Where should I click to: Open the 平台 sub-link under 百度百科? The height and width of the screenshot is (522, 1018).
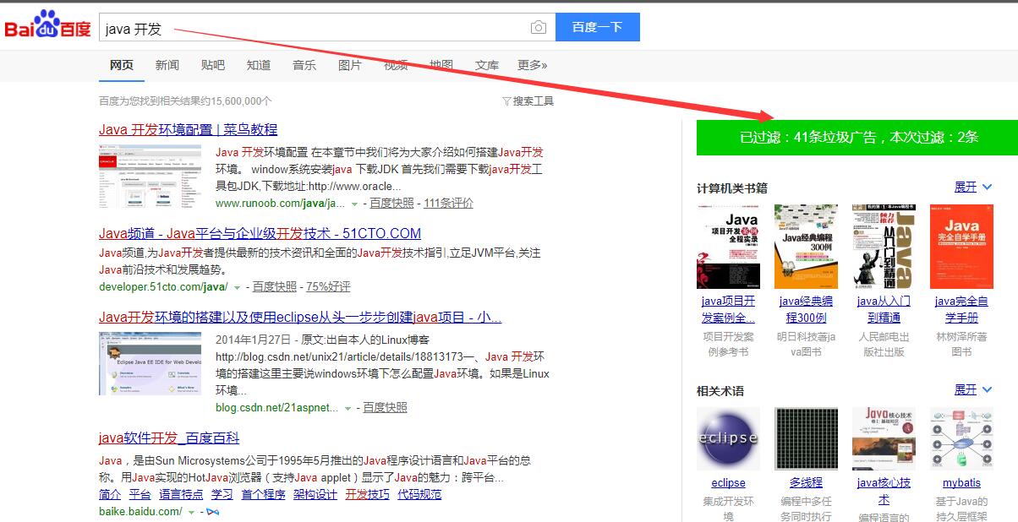pyautogui.click(x=140, y=495)
